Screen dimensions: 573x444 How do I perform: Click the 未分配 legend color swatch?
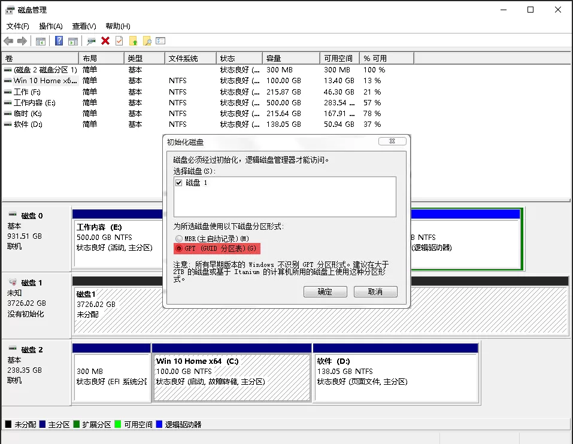click(x=8, y=424)
